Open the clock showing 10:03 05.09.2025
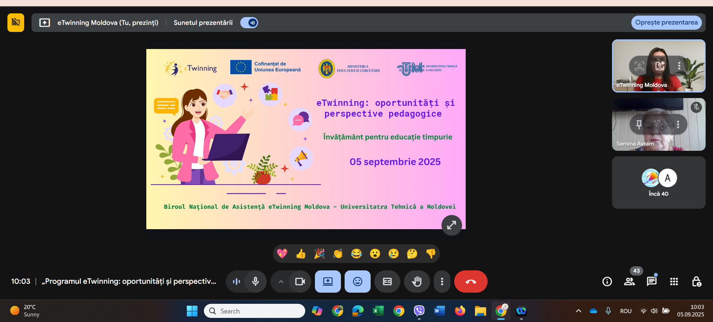 [690, 311]
